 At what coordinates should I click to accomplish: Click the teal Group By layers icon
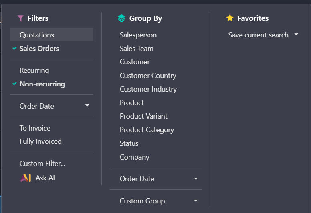(121, 18)
